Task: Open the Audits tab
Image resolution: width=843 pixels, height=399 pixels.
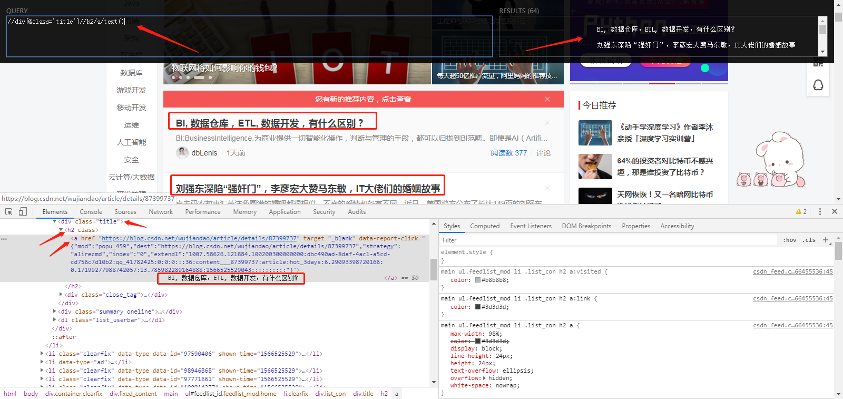Action: pos(357,211)
